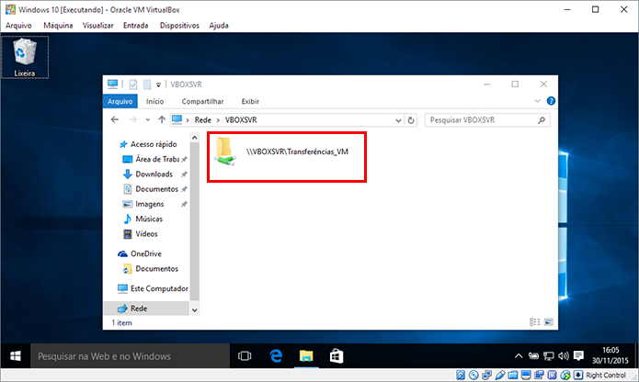Click the Explorer title bar computer icon

point(112,84)
